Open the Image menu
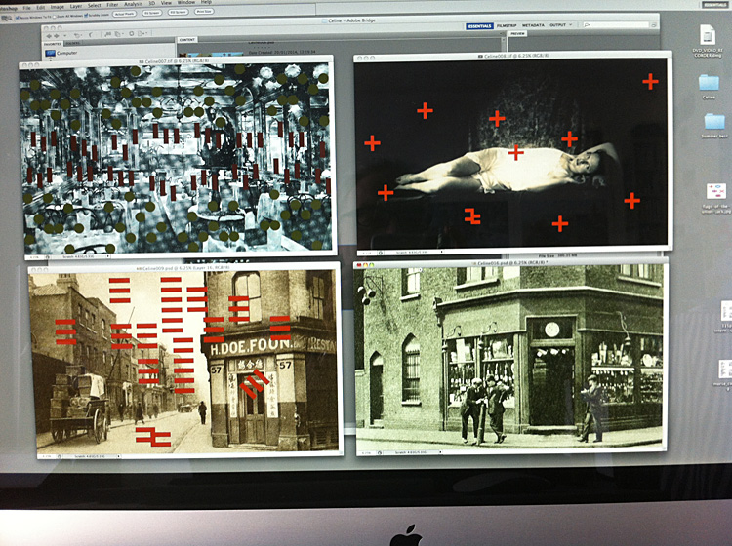This screenshot has height=546, width=732. (x=58, y=7)
